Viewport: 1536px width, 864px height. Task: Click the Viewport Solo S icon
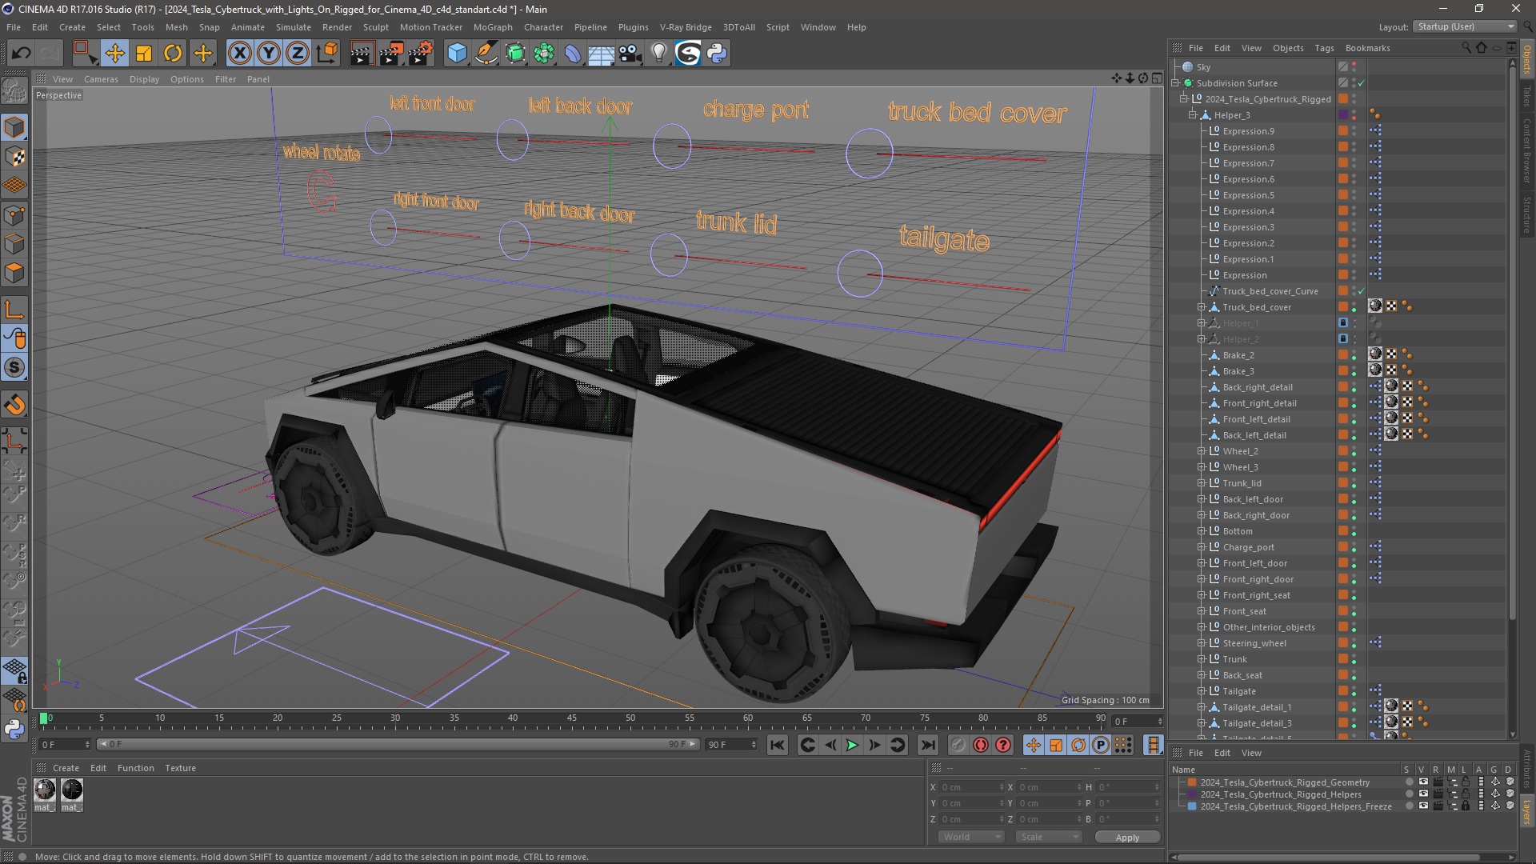pyautogui.click(x=14, y=368)
